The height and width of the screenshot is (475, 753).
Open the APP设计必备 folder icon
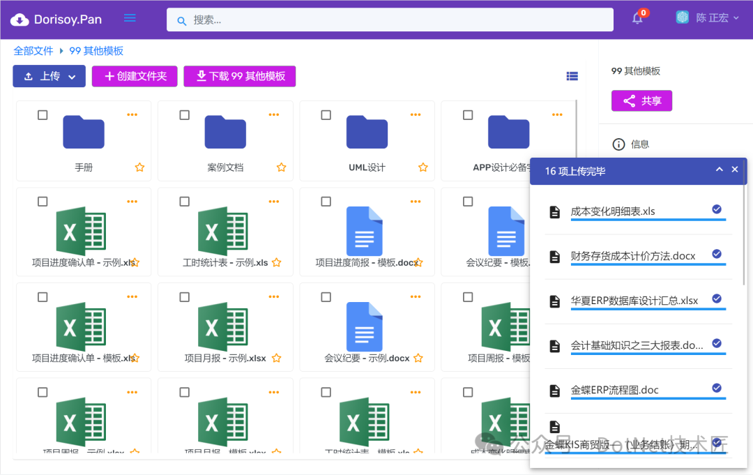(508, 132)
